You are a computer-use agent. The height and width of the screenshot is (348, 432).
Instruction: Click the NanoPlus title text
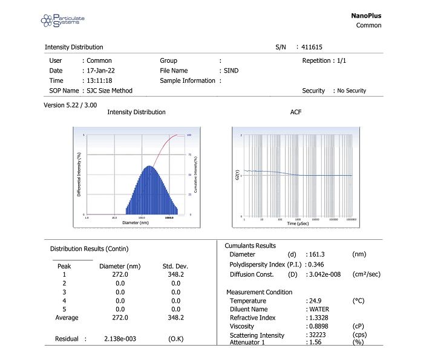coord(366,16)
